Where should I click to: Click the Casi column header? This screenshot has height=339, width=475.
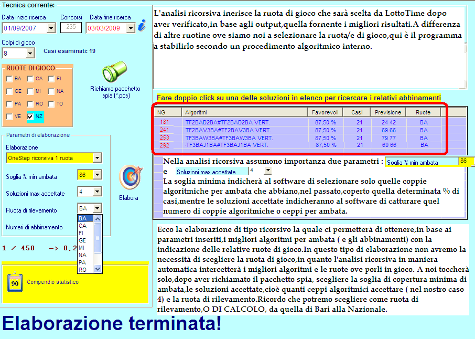tap(357, 112)
